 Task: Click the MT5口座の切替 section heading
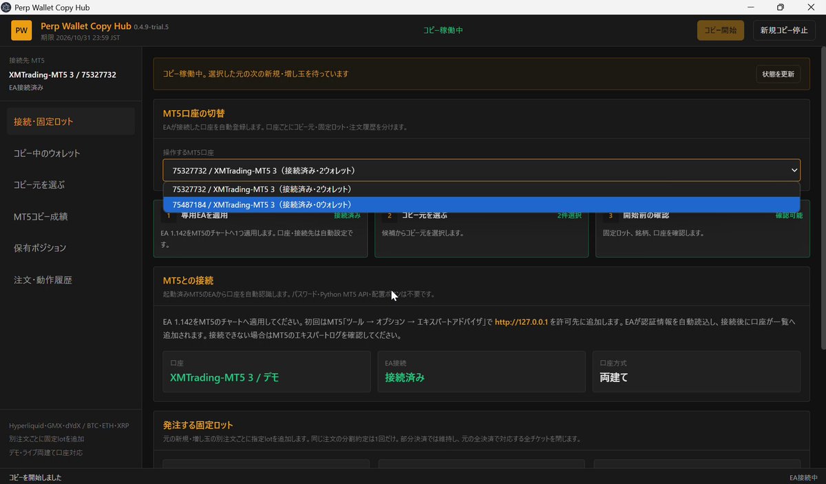[193, 113]
